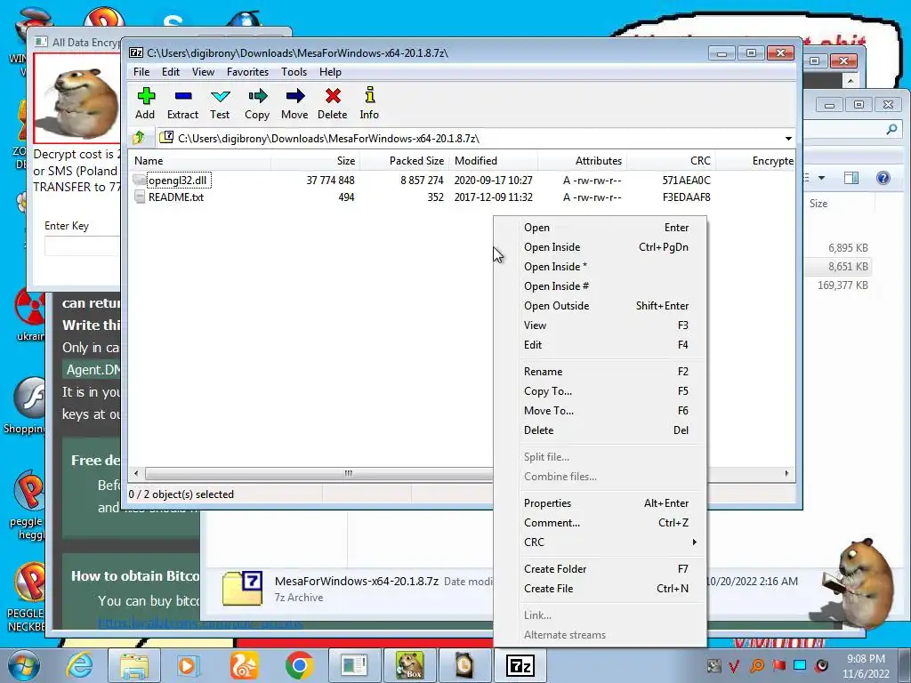Choose Rename in context menu
This screenshot has width=911, height=683.
(601, 371)
